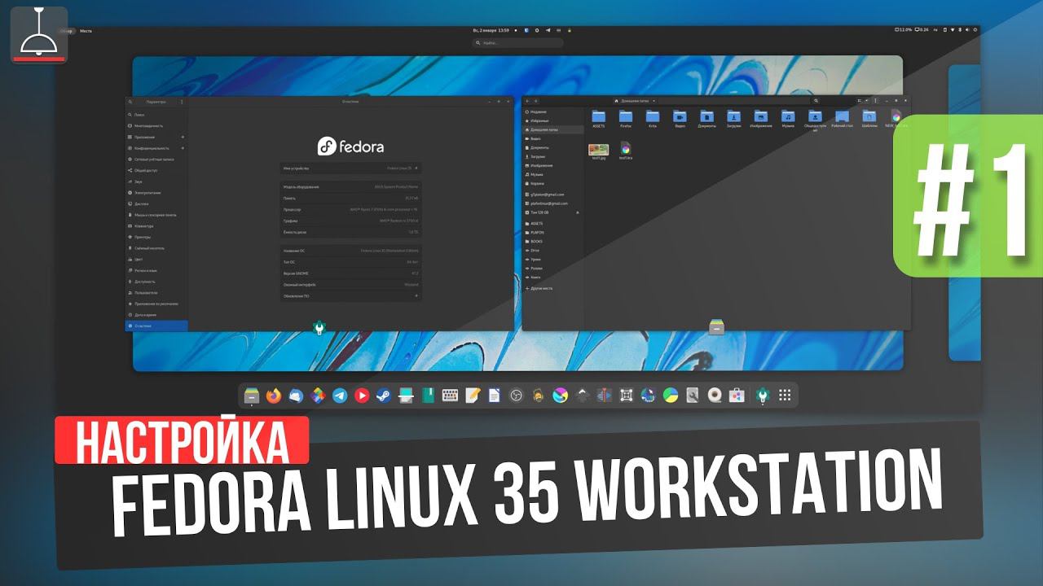Launch the Disks utility icon in dock
Screen dimensions: 1043x586
click(x=692, y=396)
